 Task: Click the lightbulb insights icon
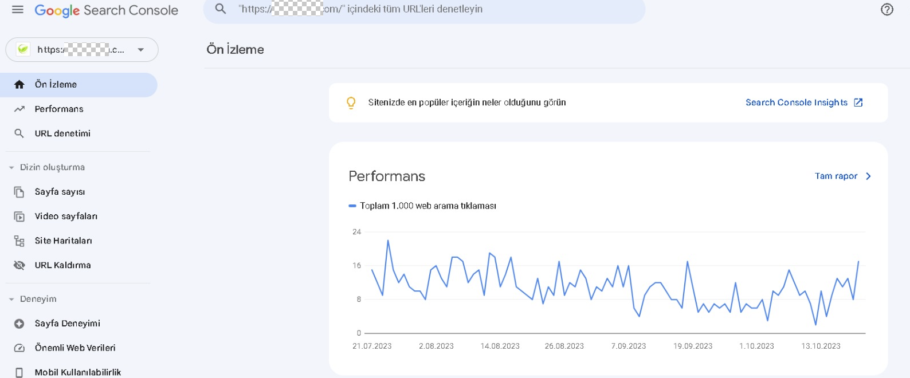(351, 103)
